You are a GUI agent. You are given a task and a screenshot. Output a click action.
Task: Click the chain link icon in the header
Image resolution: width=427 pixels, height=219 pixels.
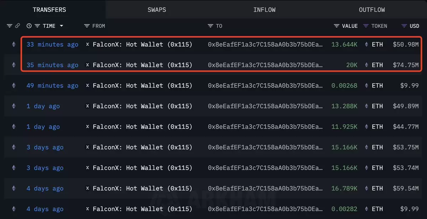coord(17,26)
